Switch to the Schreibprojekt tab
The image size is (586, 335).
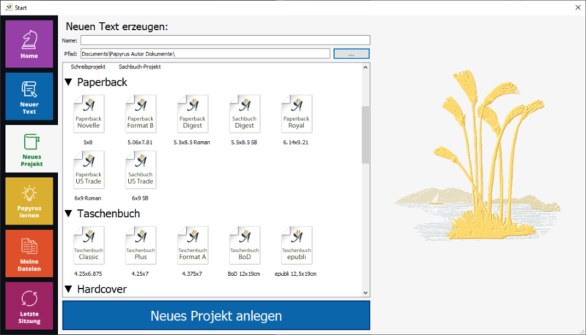pyautogui.click(x=88, y=67)
